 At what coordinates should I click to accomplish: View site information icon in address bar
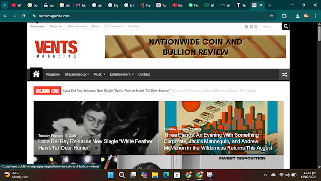pos(34,16)
